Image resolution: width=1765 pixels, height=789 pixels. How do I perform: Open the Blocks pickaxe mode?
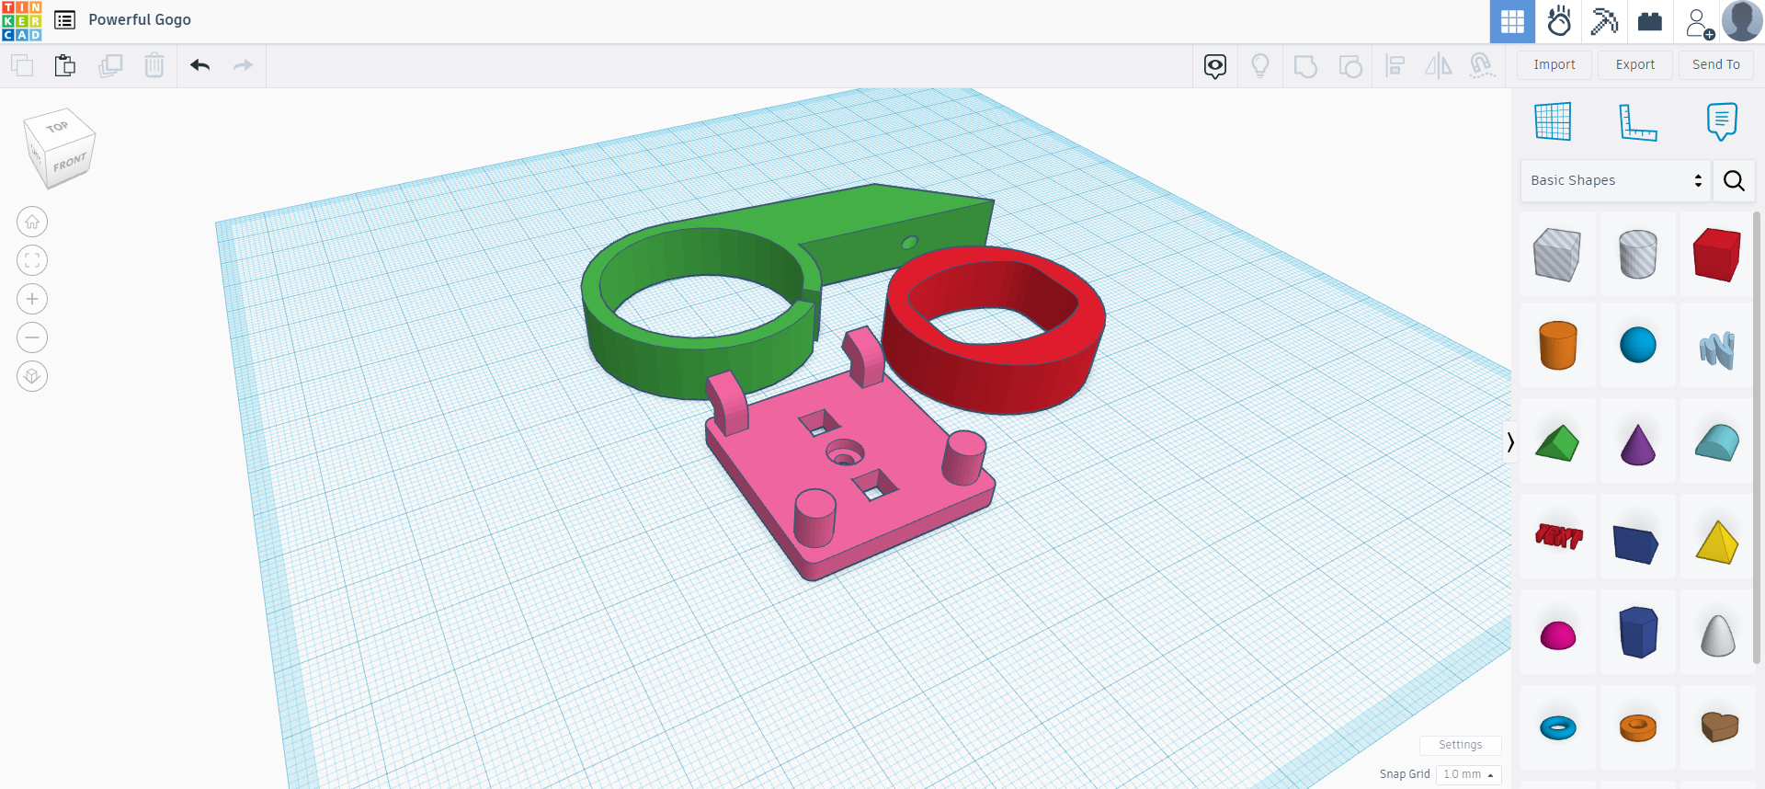pos(1604,21)
